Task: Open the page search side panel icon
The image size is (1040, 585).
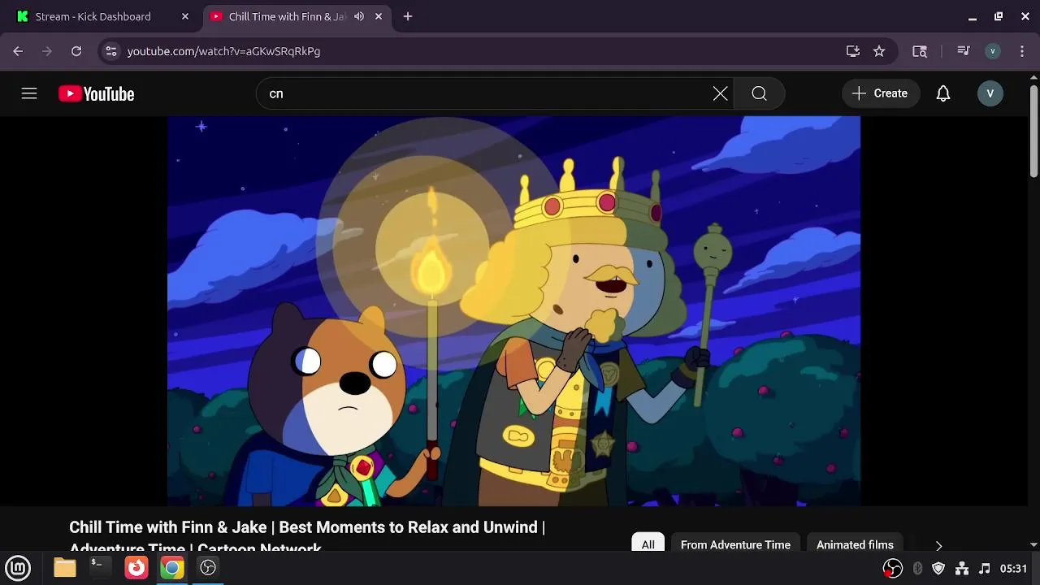Action: click(x=920, y=51)
